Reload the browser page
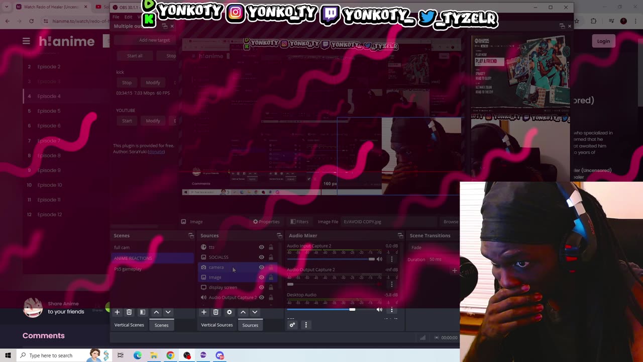This screenshot has width=643, height=362. pyautogui.click(x=31, y=21)
